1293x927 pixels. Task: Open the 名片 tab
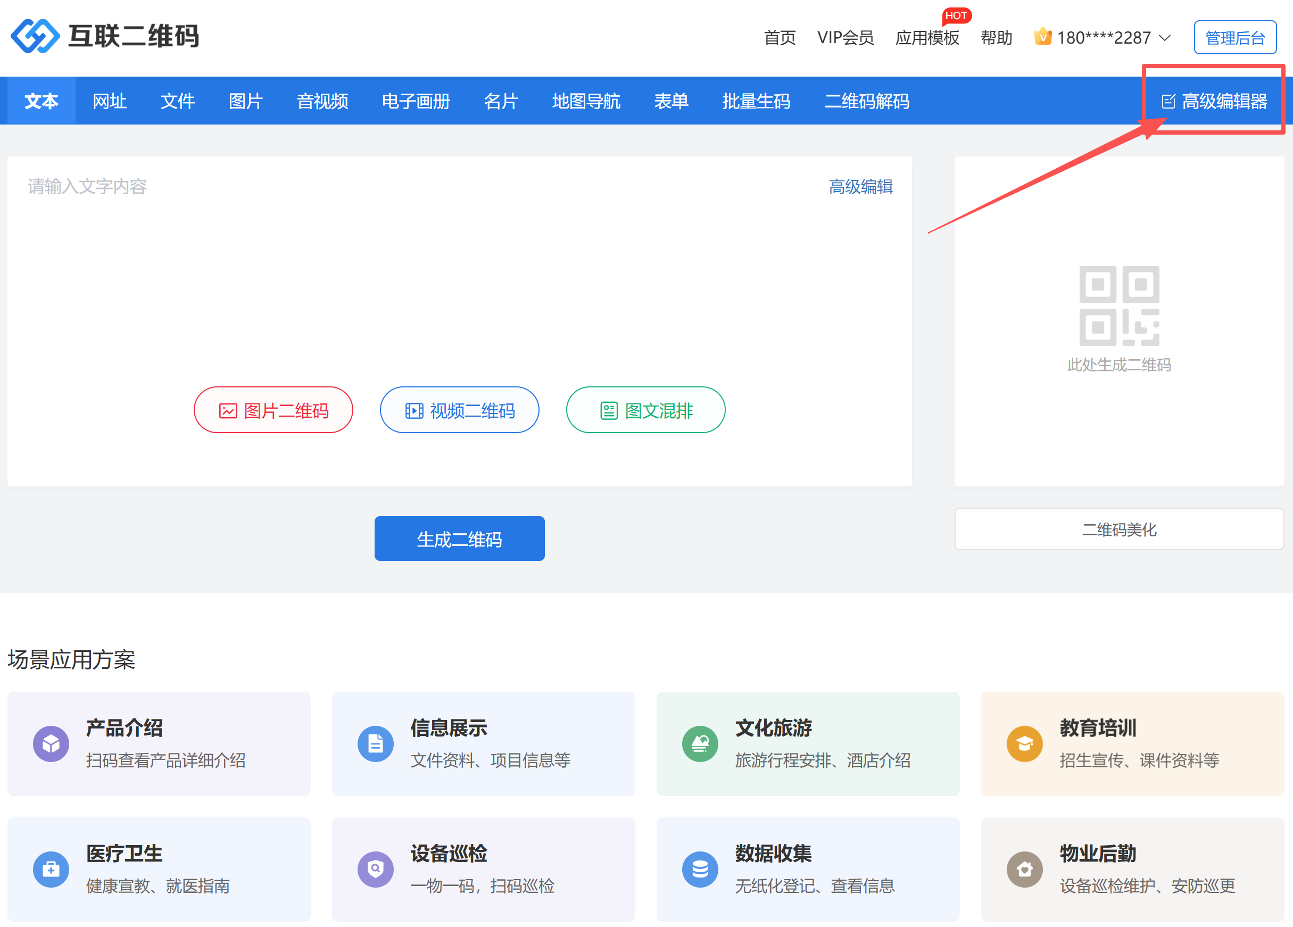click(x=501, y=101)
